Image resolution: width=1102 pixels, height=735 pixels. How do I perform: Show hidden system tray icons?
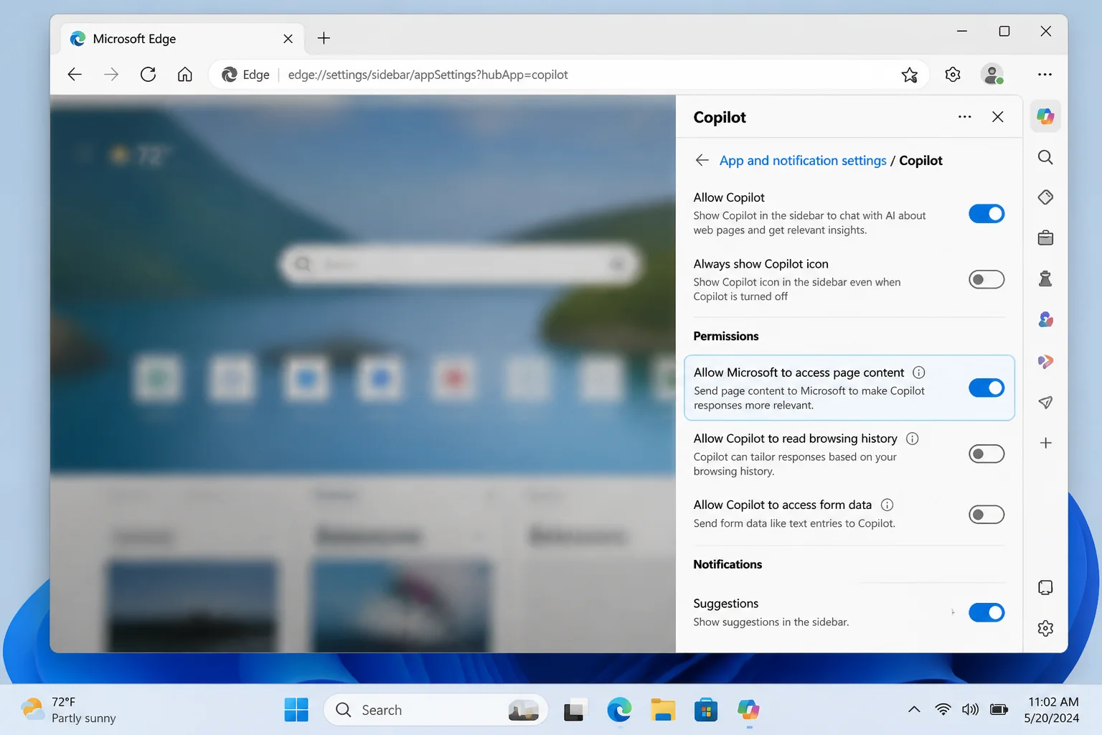(914, 710)
